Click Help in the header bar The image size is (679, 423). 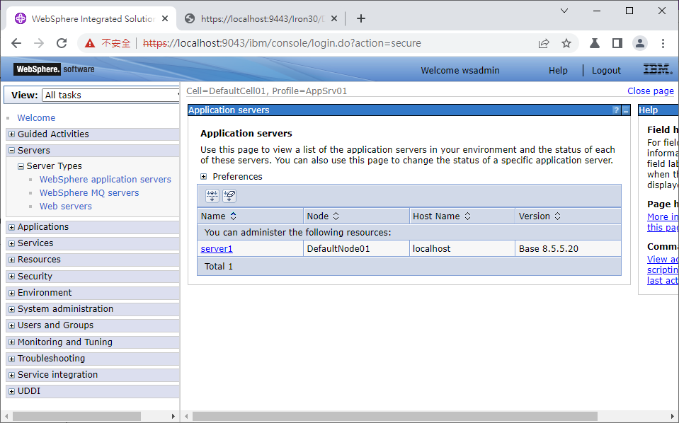pyautogui.click(x=558, y=70)
